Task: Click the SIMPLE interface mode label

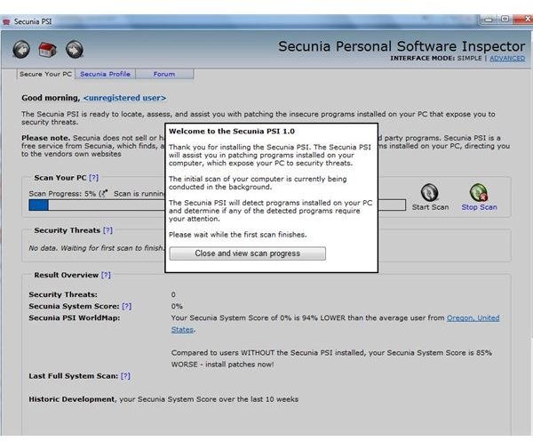Action: pyautogui.click(x=469, y=58)
